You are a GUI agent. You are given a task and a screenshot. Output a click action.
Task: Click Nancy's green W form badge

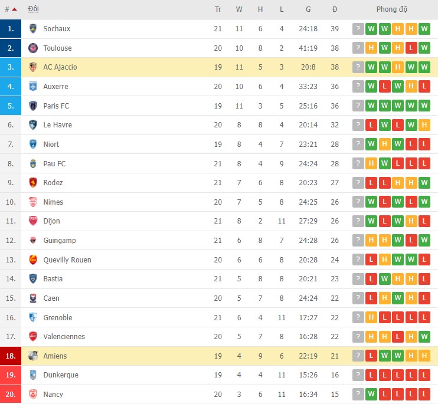coord(371,395)
